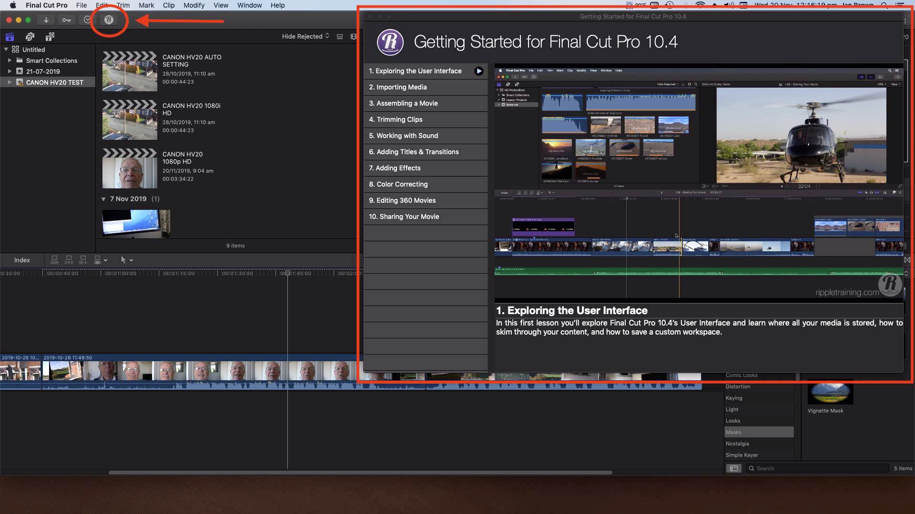Click the Background Tasks checkmark icon
The width and height of the screenshot is (915, 514).
click(87, 20)
